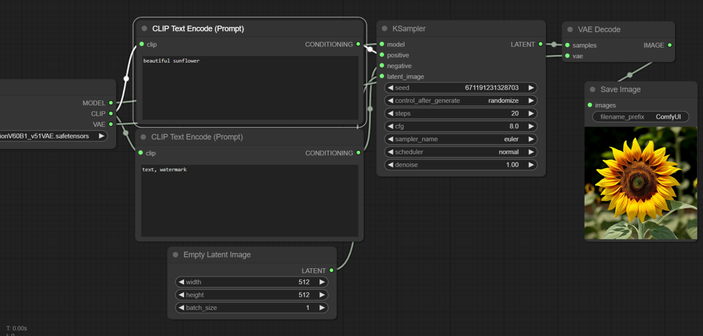
Task: Open the sampler_name euler selector
Action: click(x=460, y=139)
